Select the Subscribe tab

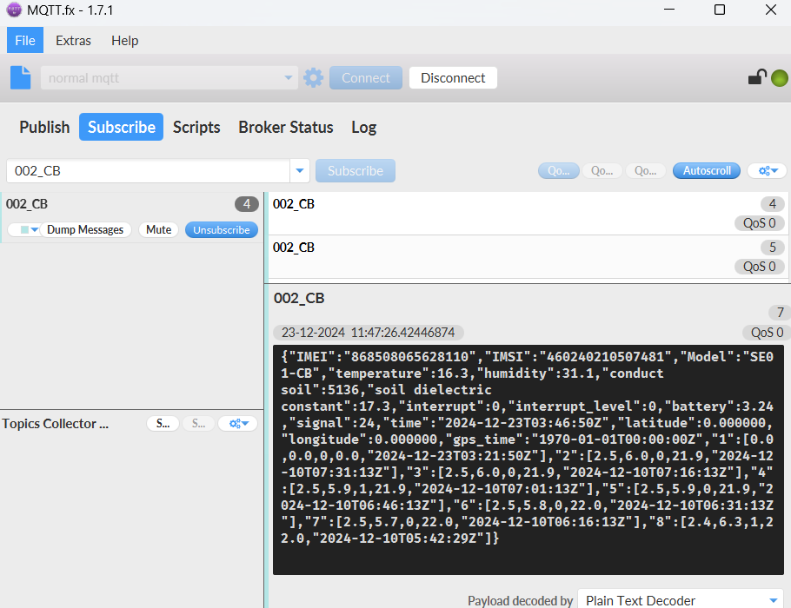pyautogui.click(x=121, y=127)
